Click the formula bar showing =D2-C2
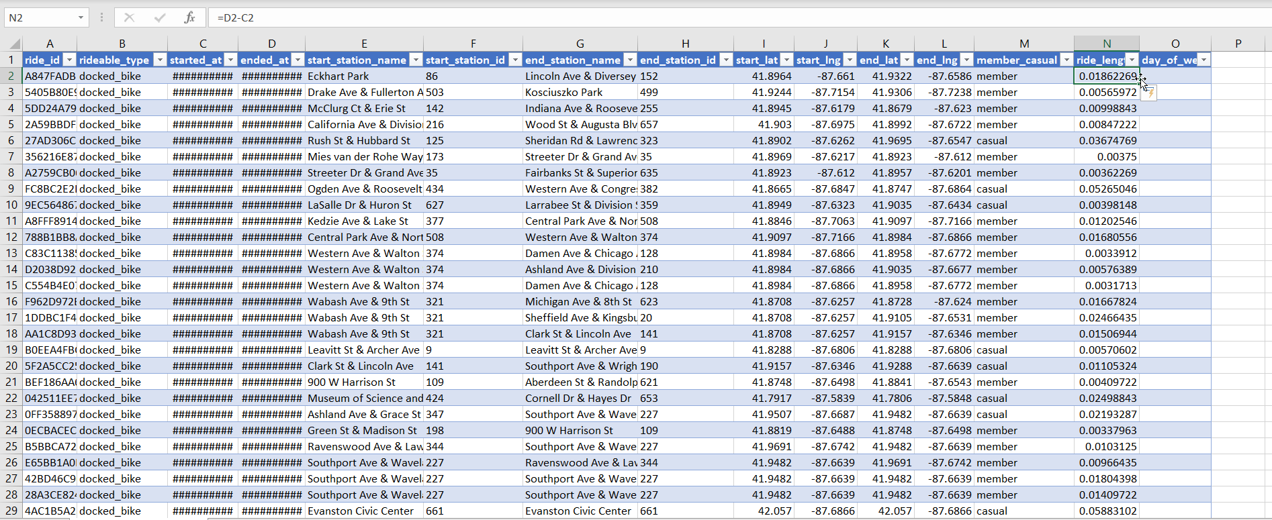 739,17
